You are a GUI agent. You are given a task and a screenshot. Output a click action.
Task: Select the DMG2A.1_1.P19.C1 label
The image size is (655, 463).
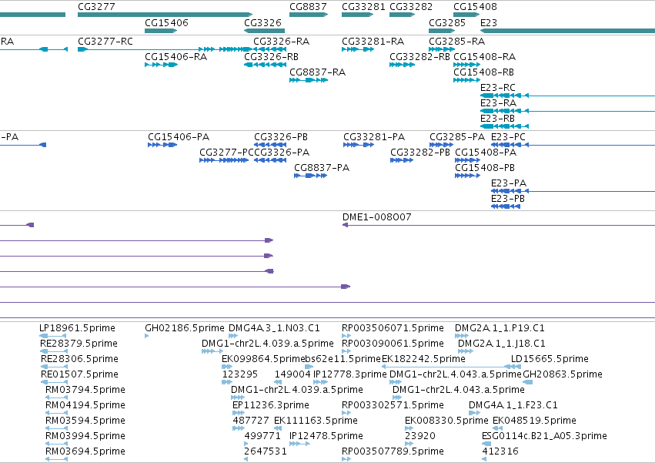(x=500, y=328)
